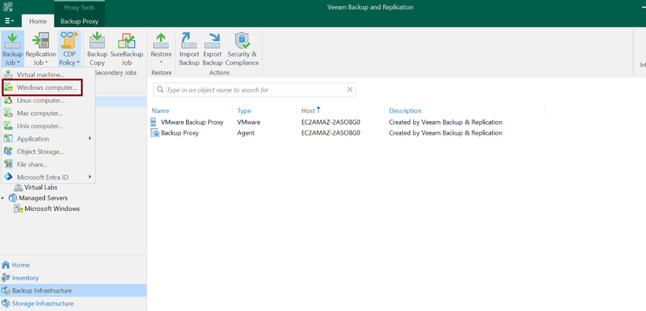Click the Description cell in the VMware Backup Proxy row

click(446, 122)
